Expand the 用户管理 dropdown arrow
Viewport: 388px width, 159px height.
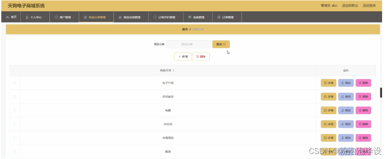click(x=74, y=17)
